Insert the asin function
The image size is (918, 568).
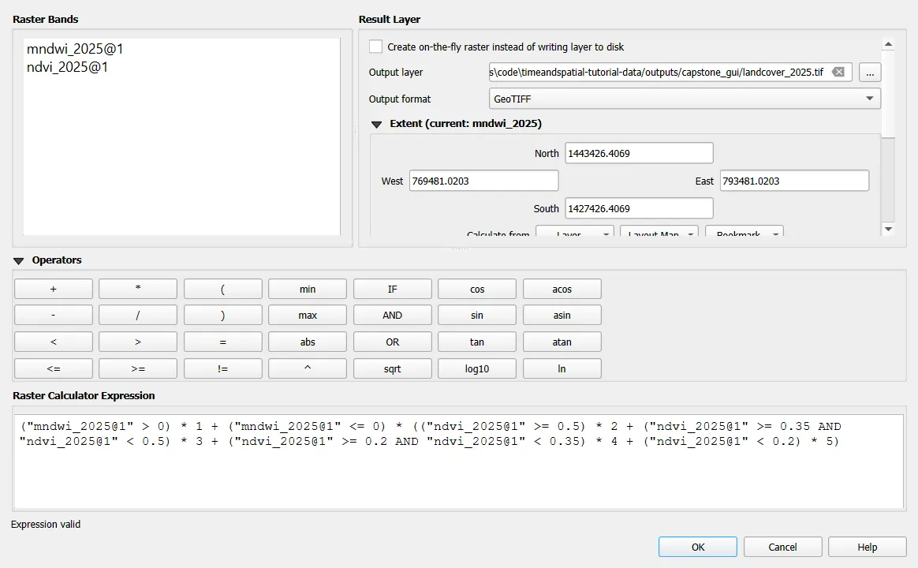[x=562, y=315]
